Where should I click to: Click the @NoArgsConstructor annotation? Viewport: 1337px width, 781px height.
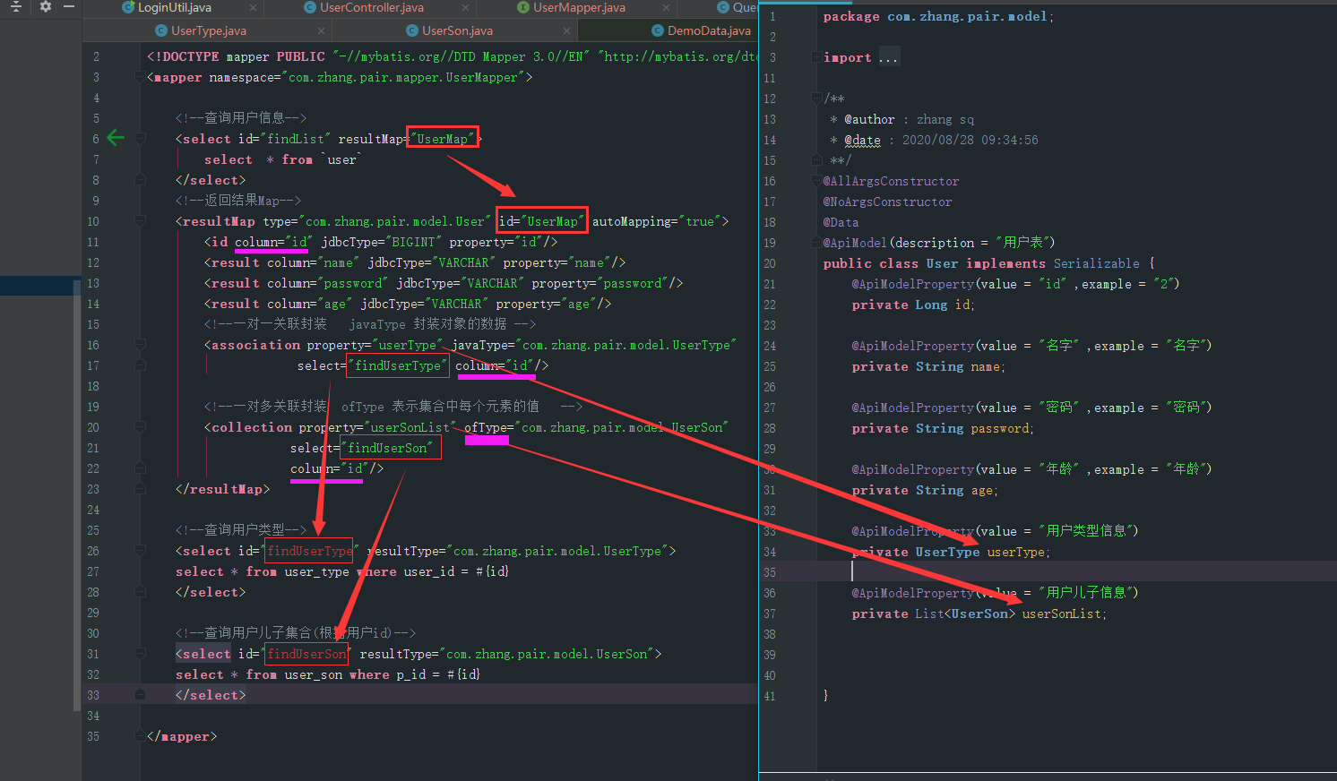tap(887, 202)
